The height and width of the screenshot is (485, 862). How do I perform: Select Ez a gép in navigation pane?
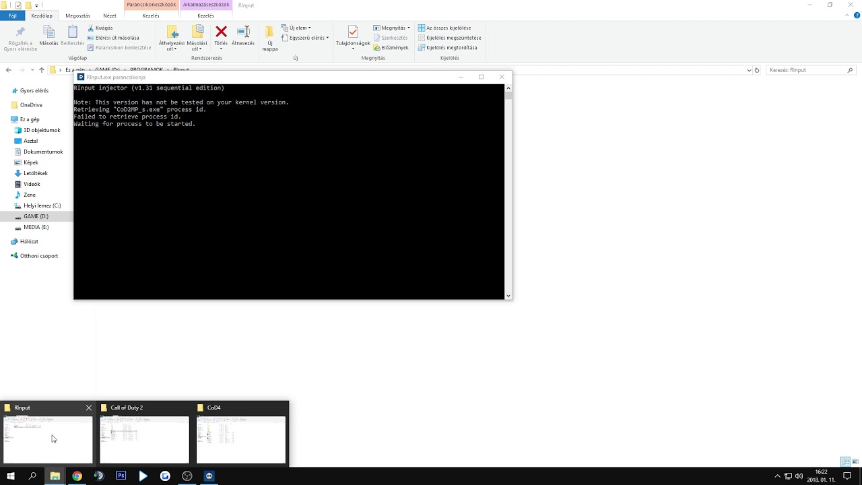(25, 119)
